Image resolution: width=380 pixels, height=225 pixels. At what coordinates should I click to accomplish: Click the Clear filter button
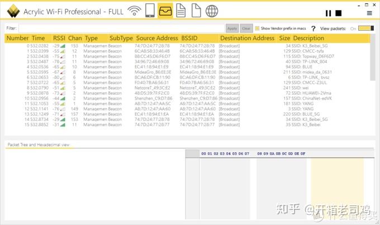click(x=246, y=29)
